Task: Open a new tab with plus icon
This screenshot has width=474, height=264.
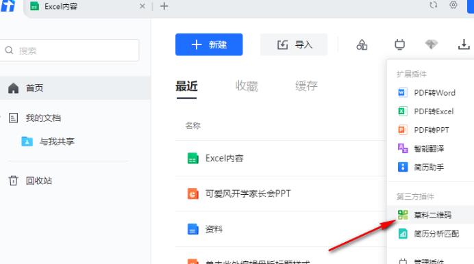Action: coord(164,6)
